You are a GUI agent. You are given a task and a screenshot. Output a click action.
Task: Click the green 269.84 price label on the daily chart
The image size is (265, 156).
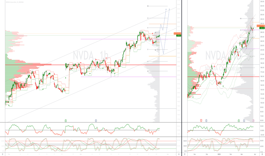point(262,28)
